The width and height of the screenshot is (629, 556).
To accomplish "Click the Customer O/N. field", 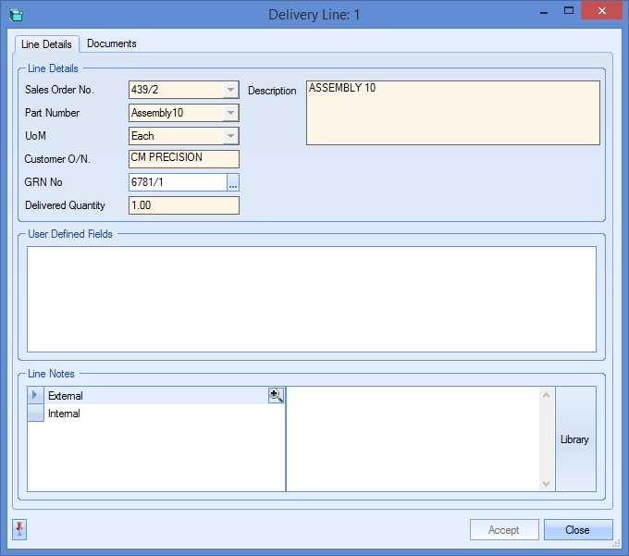I will point(183,159).
